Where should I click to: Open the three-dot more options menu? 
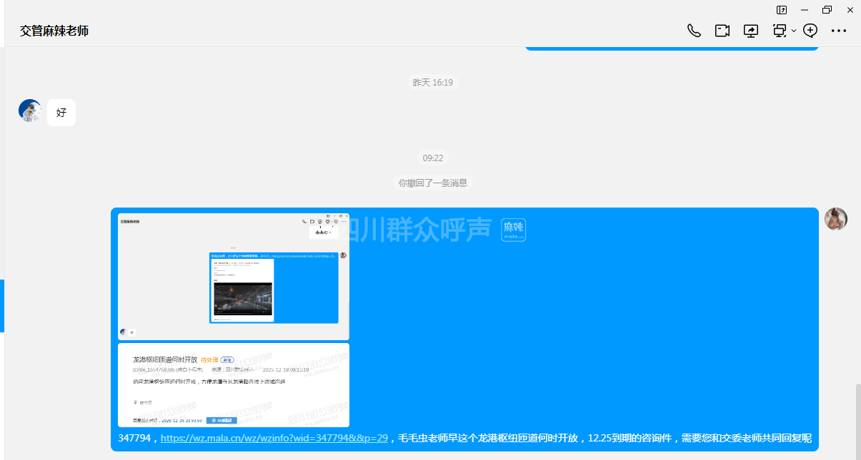[x=839, y=31]
